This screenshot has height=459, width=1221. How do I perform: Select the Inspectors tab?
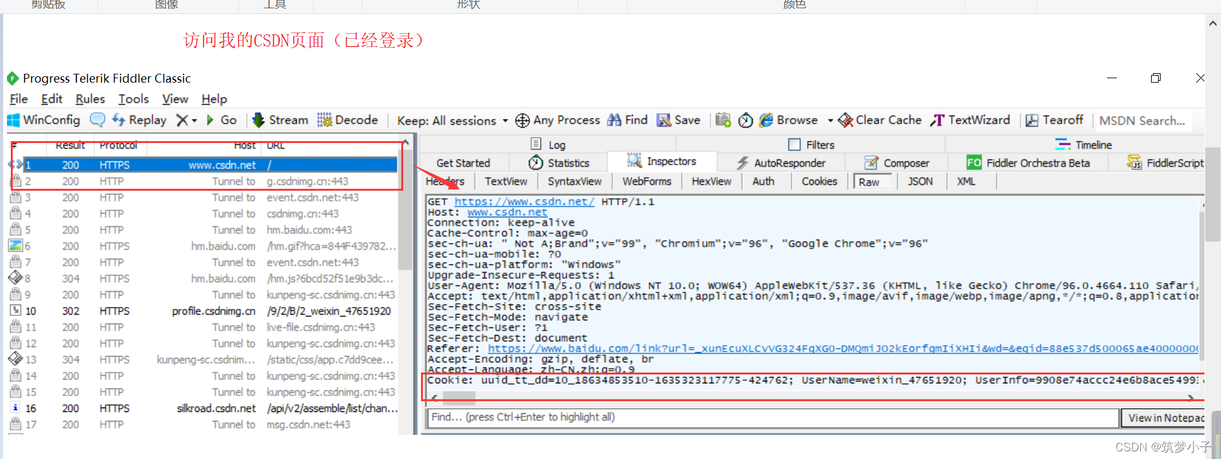point(662,161)
